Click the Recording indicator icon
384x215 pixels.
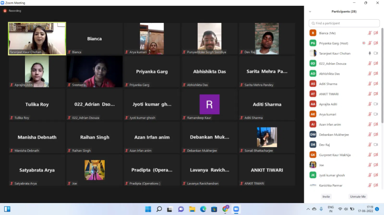pos(5,11)
